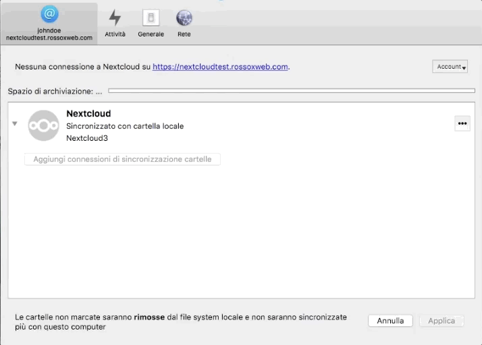Open the johndoe account tab
Viewport: 482px width, 345px height.
tap(49, 24)
